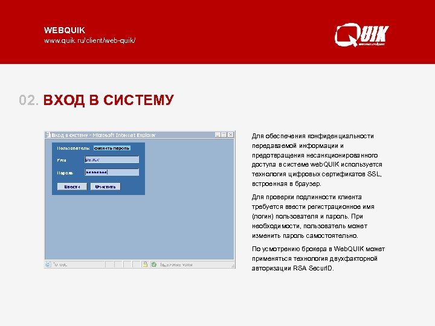Click the 'Пользователь:' label in login form

(x=73, y=148)
